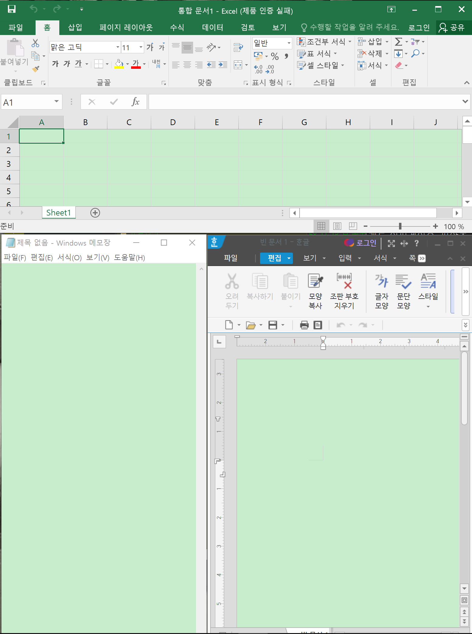Open Hangul 파일 menu
The image size is (472, 634).
(x=231, y=258)
